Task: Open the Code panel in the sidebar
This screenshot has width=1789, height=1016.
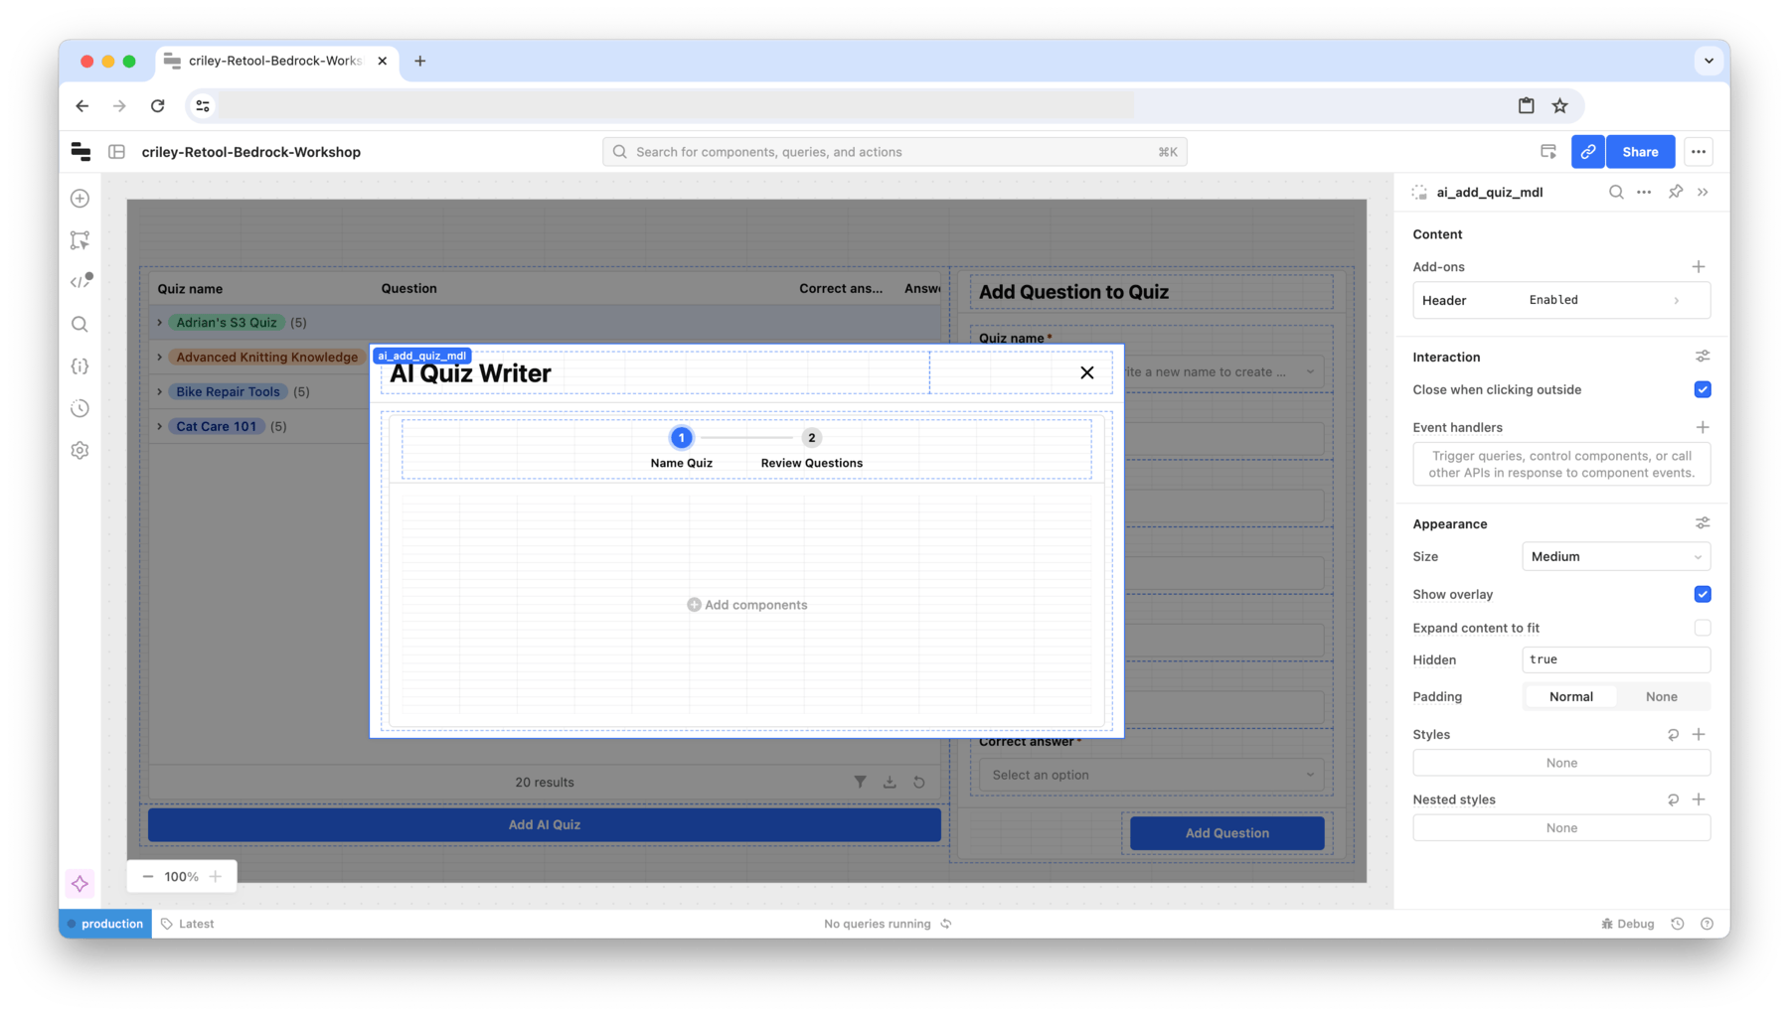Action: 81,282
